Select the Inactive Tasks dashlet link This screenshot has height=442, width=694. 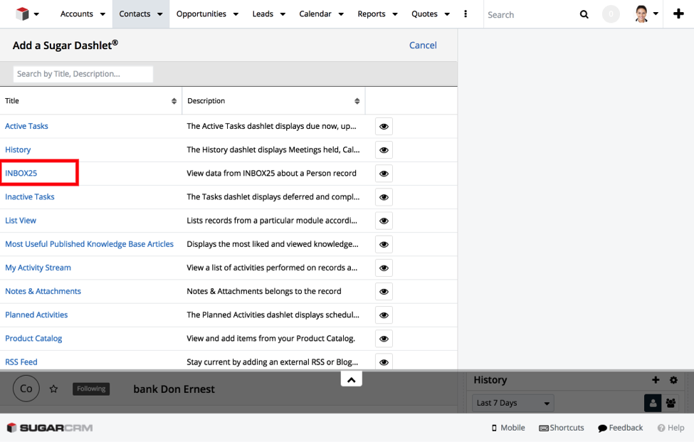tap(30, 197)
